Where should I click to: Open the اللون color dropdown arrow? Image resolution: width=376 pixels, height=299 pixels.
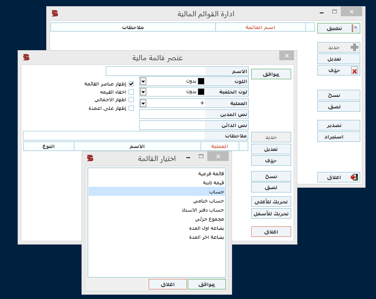(x=143, y=81)
